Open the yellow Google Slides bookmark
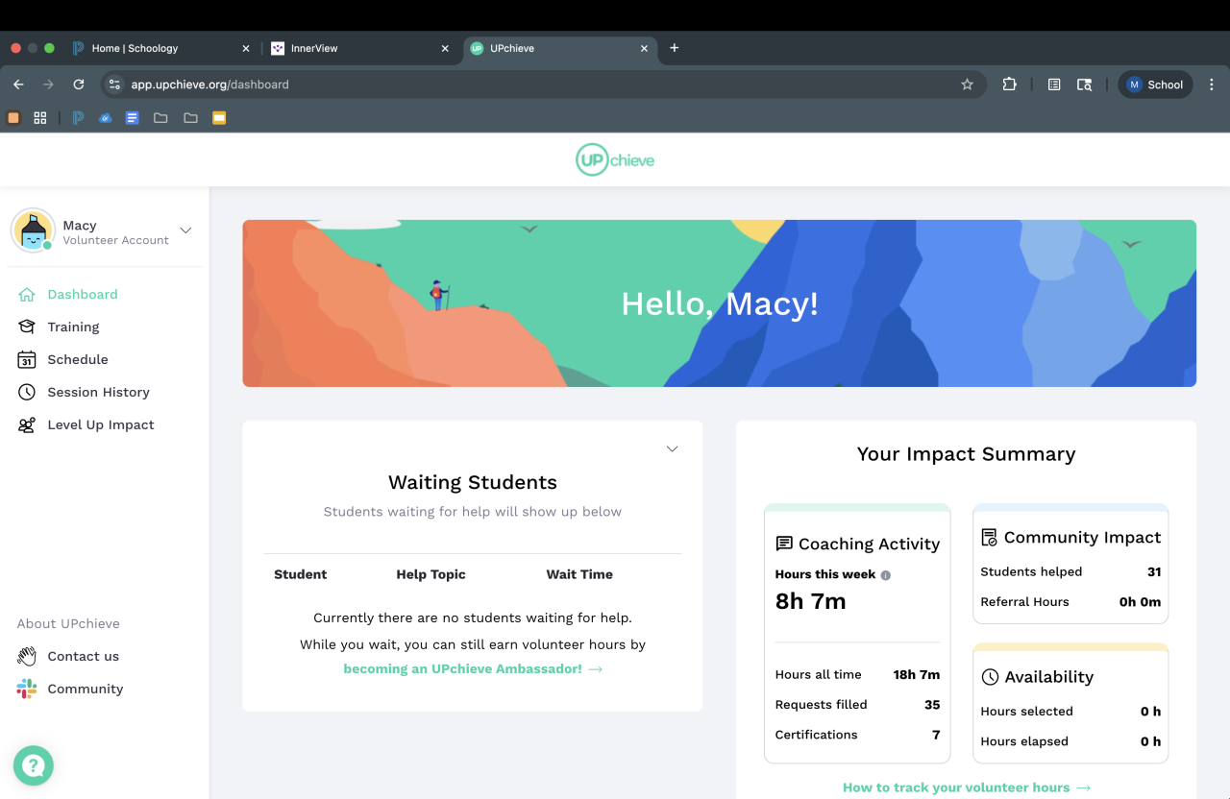Image resolution: width=1230 pixels, height=799 pixels. point(219,118)
